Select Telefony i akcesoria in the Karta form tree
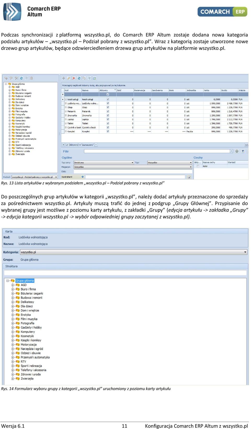 [x=33, y=370]
